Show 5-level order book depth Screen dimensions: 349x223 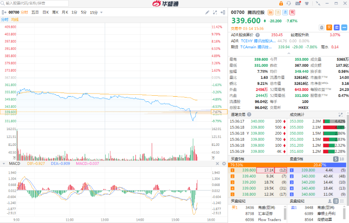pos(336,159)
